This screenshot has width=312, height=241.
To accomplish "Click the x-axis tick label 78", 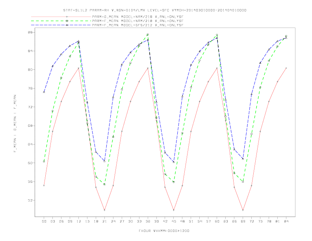I will click(x=269, y=221).
